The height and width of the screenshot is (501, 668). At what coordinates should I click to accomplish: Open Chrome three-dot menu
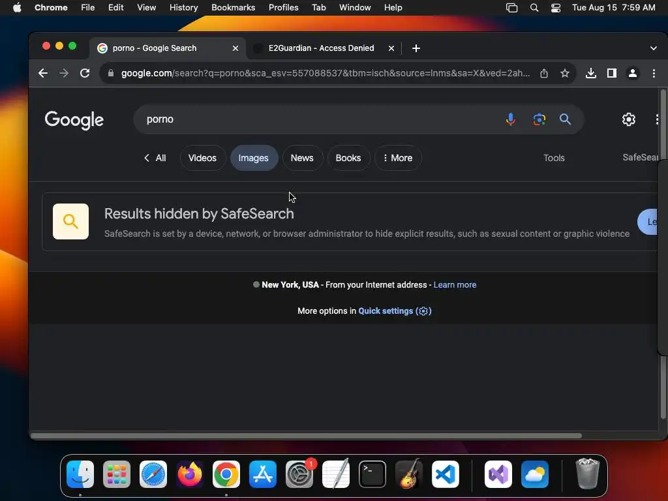click(654, 73)
